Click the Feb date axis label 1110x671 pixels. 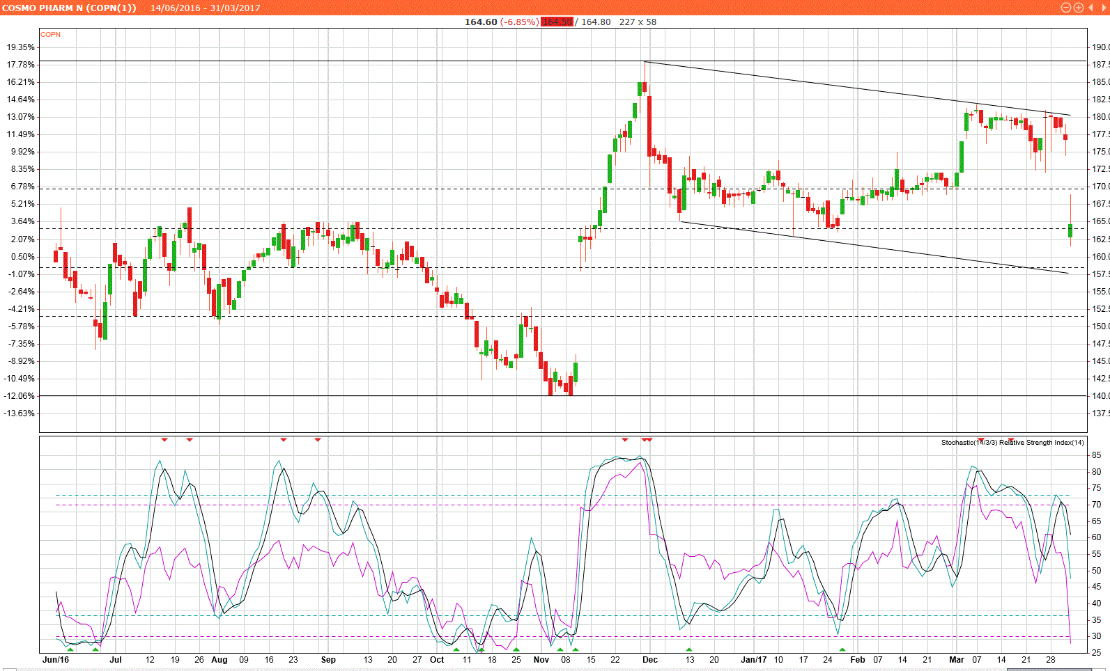tap(858, 659)
